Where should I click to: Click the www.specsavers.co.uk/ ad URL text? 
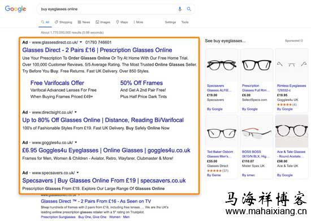[53, 172]
